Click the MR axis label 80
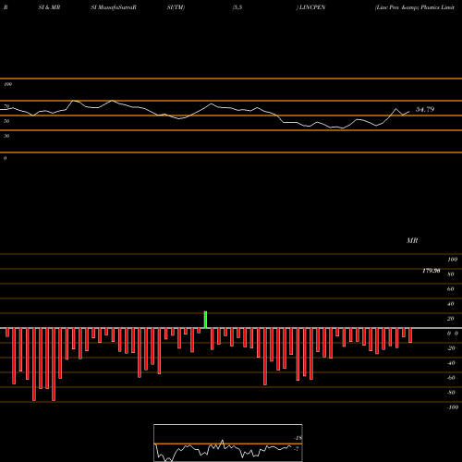 point(451,274)
